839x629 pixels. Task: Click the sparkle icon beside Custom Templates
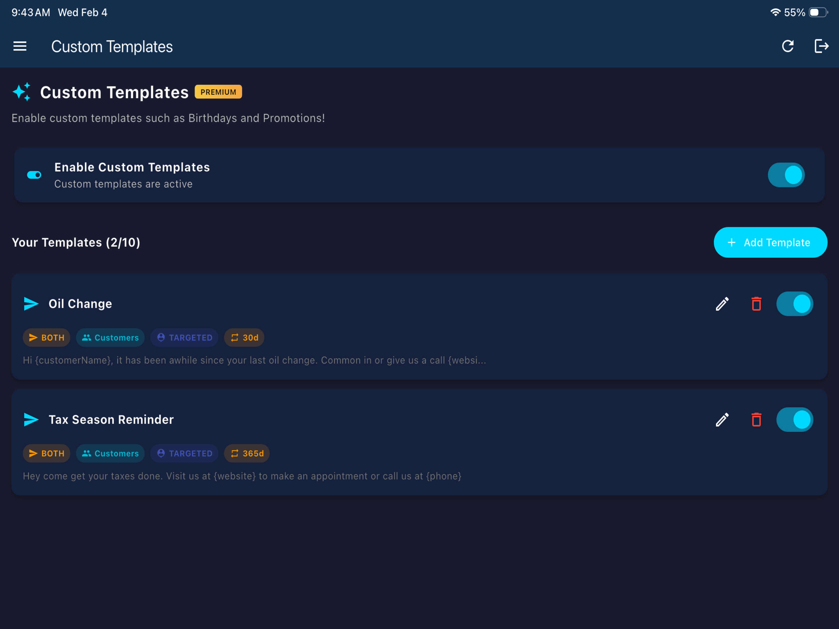(x=22, y=92)
